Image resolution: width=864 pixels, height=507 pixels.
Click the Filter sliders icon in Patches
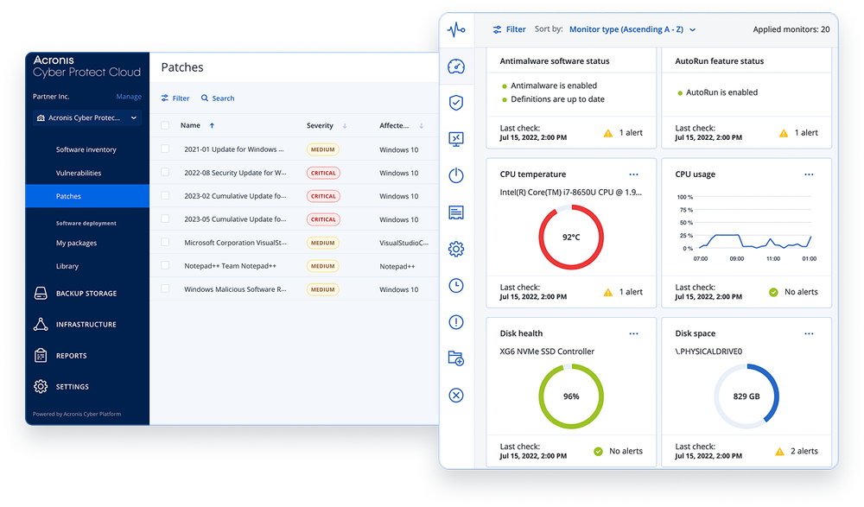point(165,98)
